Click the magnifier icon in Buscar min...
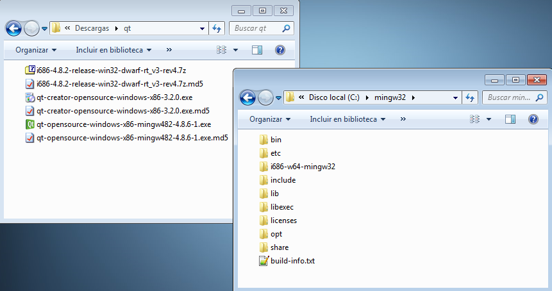This screenshot has height=291, width=552. (539, 97)
